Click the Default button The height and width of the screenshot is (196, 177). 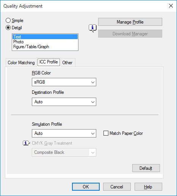point(146,168)
